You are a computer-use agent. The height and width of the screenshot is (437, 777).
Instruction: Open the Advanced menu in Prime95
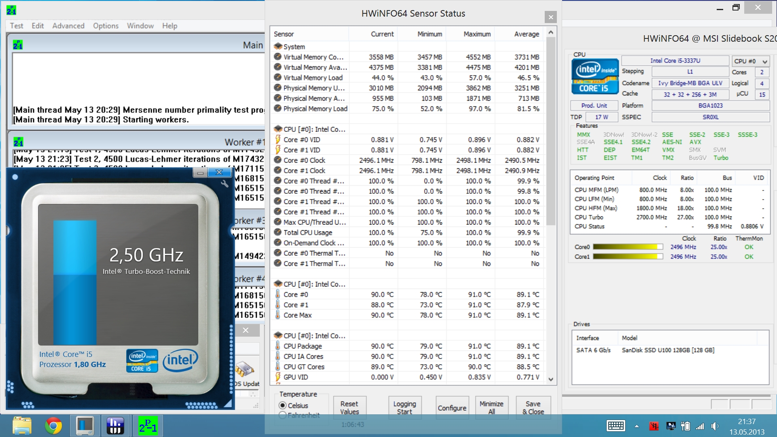click(68, 26)
